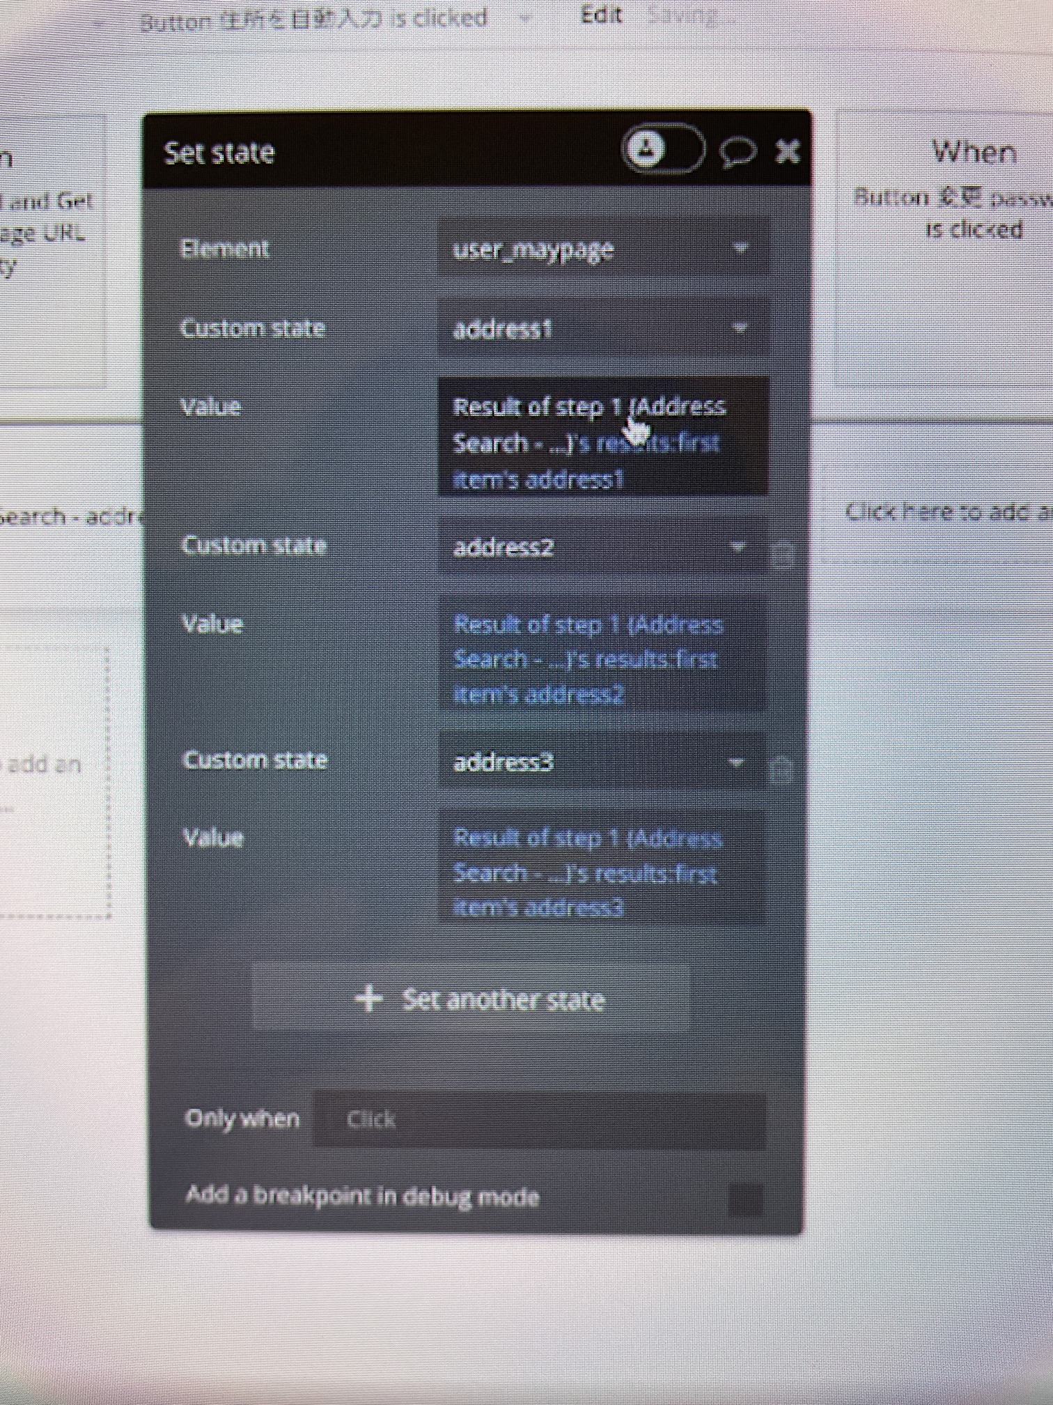The width and height of the screenshot is (1053, 1405).
Task: Delete the address2 custom state with trash icon
Action: pyautogui.click(x=782, y=554)
